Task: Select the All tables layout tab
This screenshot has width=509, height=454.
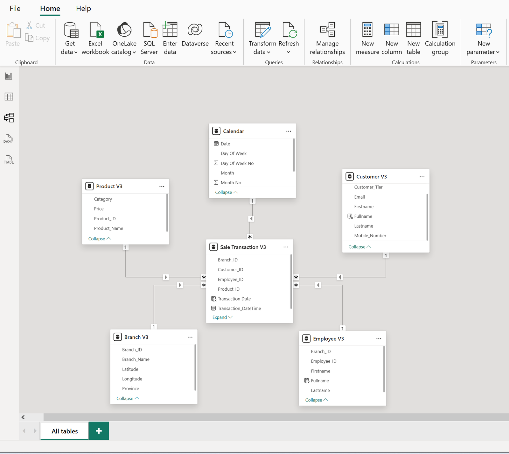Action: 65,431
